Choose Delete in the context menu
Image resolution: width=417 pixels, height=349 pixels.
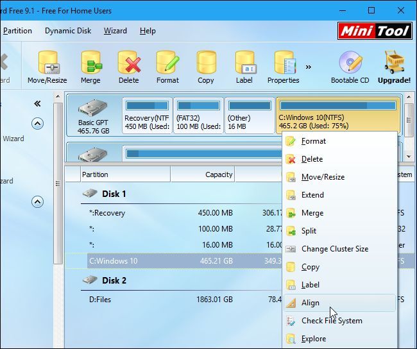[339, 159]
